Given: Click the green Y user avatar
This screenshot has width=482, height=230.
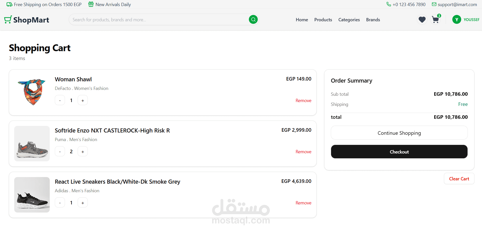Looking at the screenshot, I should [x=457, y=20].
